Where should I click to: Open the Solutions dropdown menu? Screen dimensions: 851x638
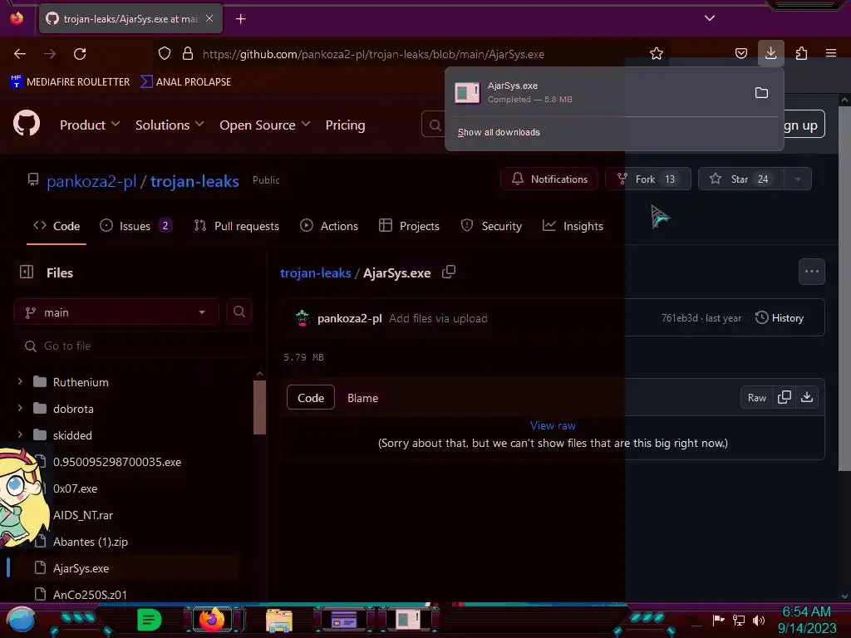tap(170, 125)
